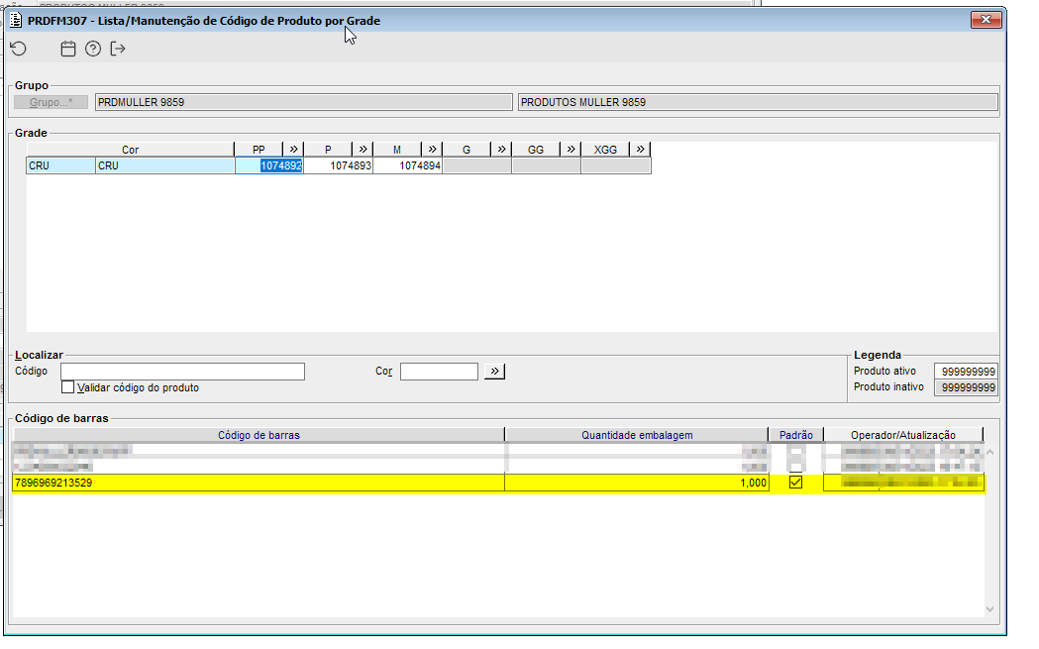Expand the » button next to P
The image size is (1039, 649).
coord(363,150)
